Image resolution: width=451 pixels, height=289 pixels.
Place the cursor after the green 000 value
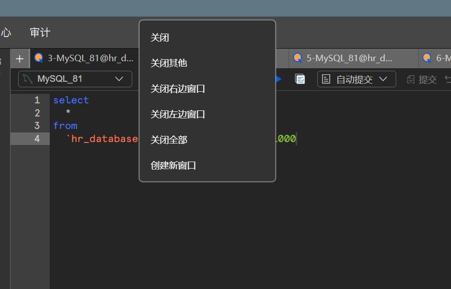point(296,138)
